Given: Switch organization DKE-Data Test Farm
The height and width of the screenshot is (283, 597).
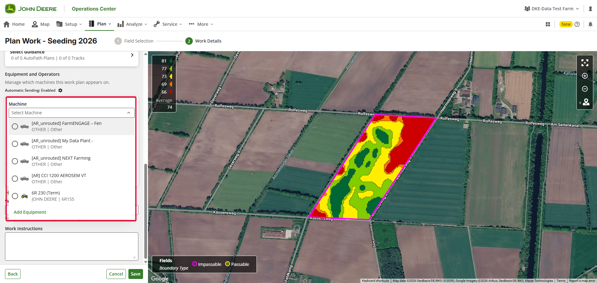Looking at the screenshot, I should click(552, 9).
